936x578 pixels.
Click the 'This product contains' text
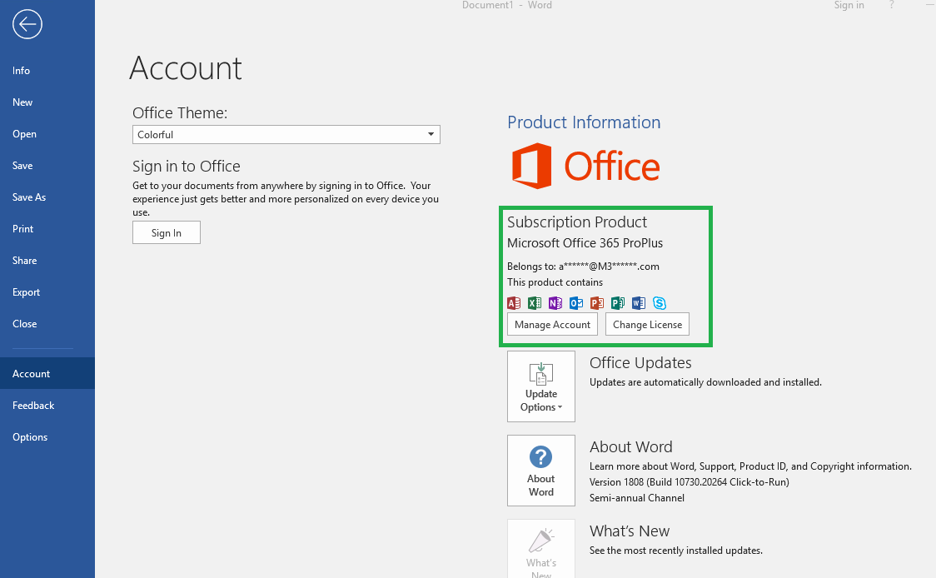point(555,282)
